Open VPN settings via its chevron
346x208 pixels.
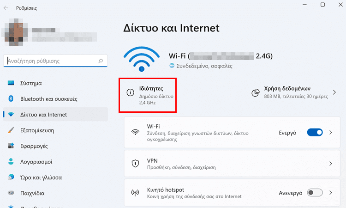[x=331, y=164]
